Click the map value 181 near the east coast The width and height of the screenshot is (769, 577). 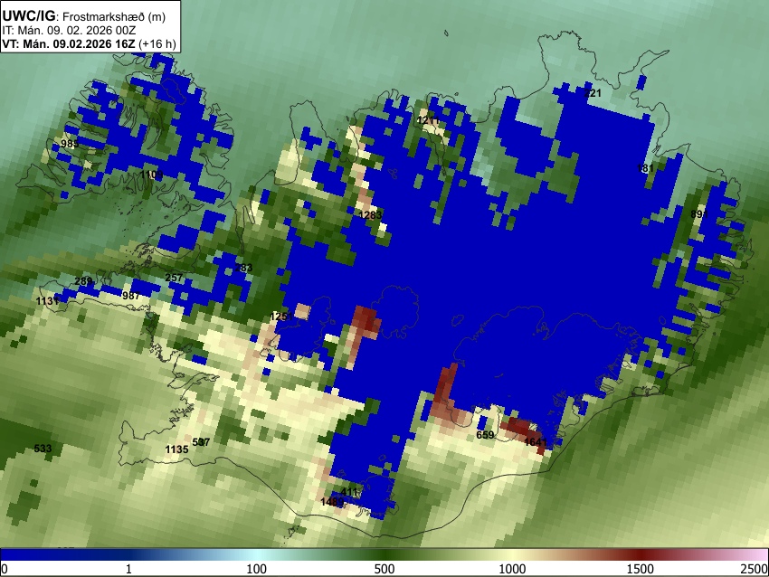[x=645, y=168]
